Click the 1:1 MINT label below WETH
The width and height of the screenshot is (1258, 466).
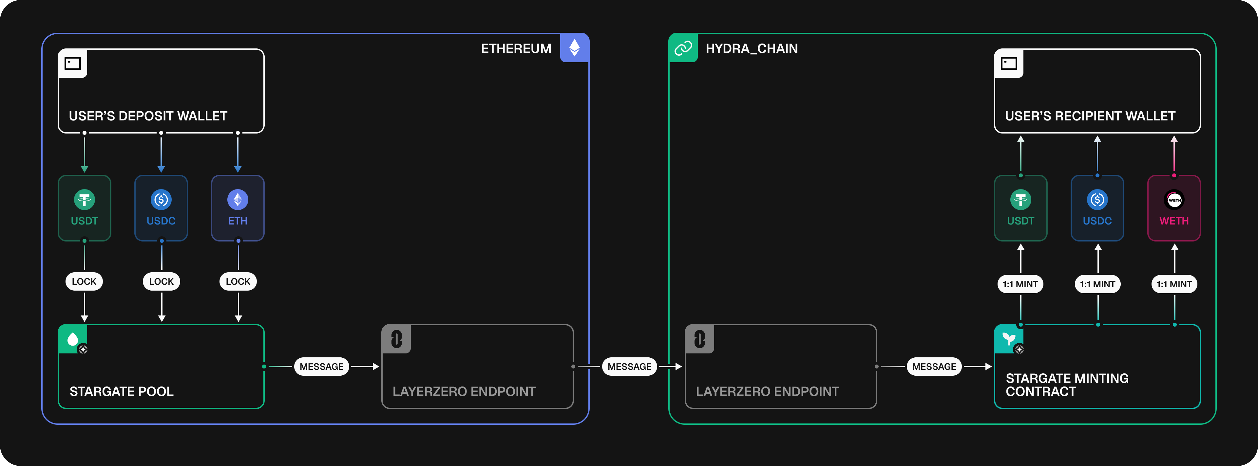(1174, 284)
